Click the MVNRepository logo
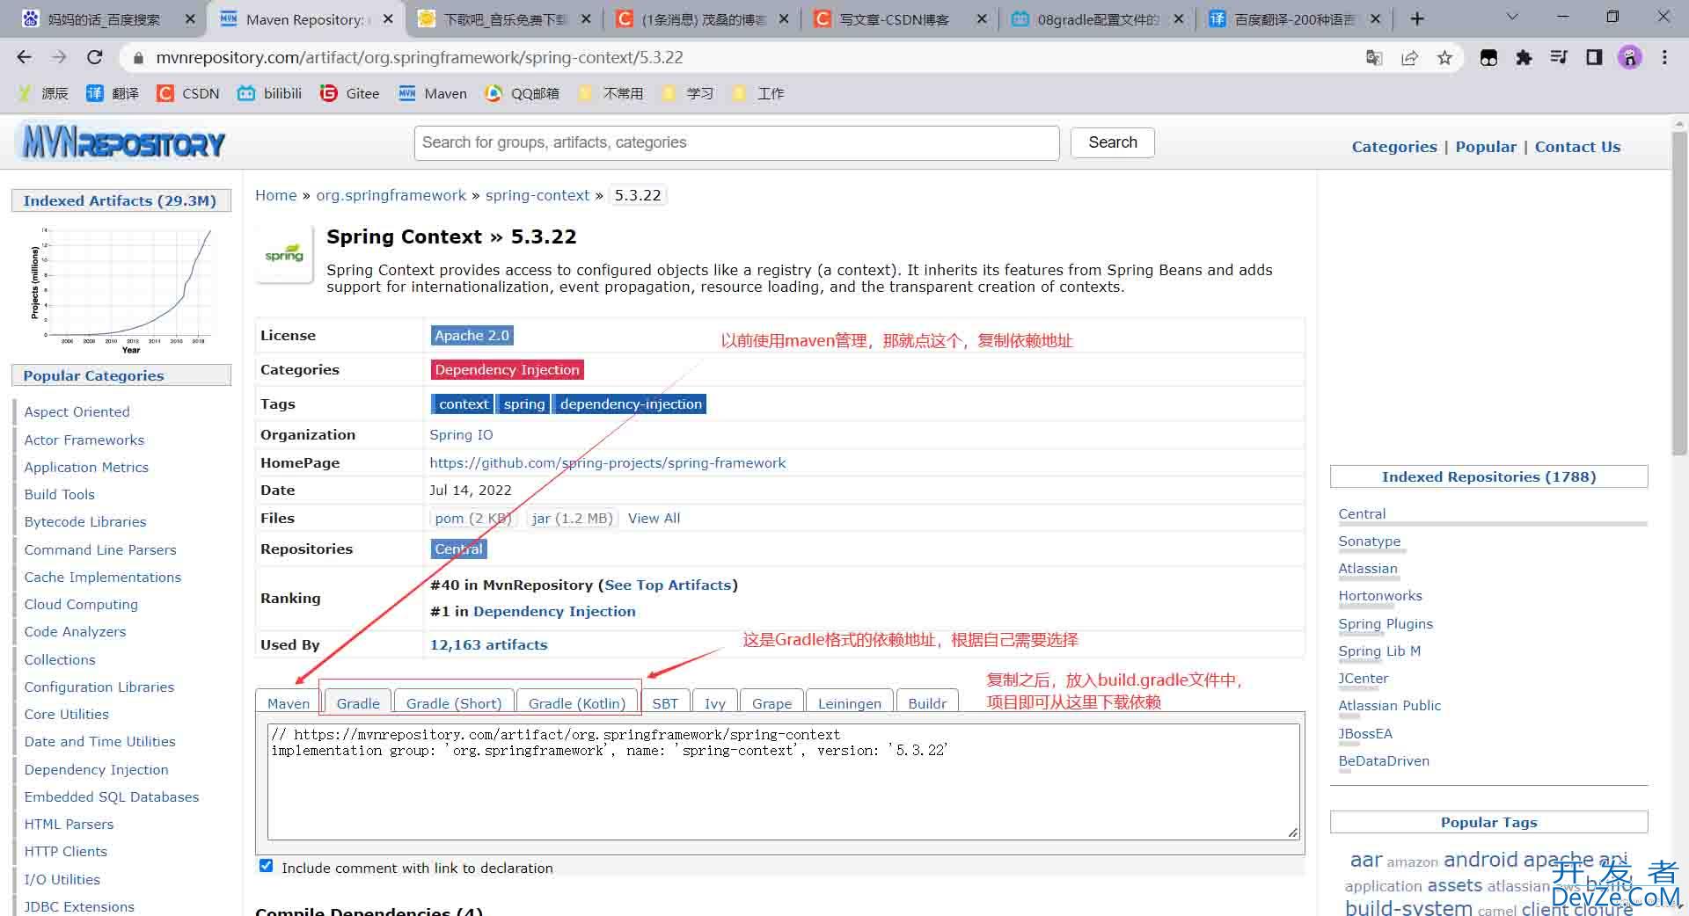This screenshot has width=1689, height=916. [123, 142]
